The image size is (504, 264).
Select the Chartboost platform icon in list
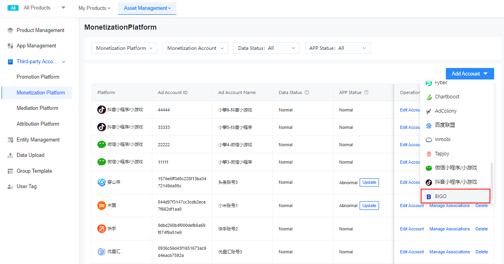pos(428,97)
